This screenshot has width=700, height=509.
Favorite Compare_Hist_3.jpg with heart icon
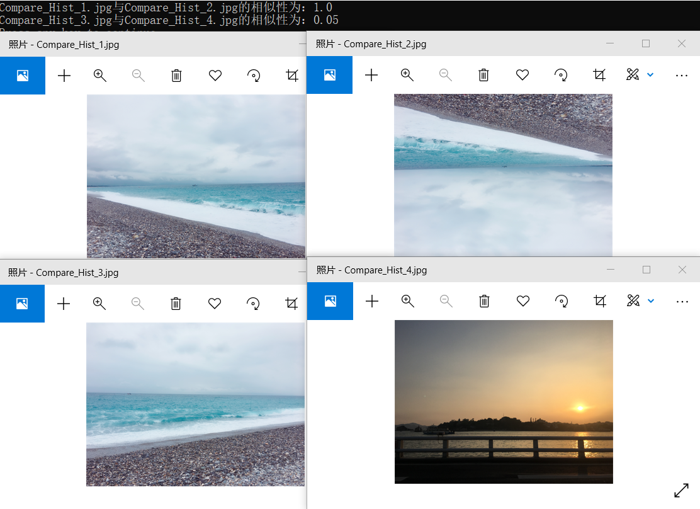click(x=215, y=304)
